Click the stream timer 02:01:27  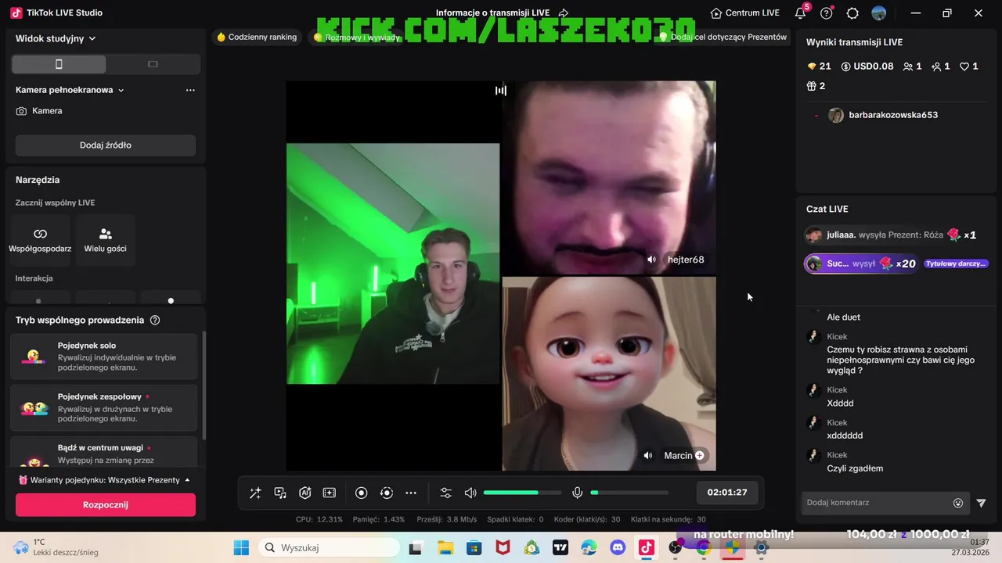click(x=727, y=493)
